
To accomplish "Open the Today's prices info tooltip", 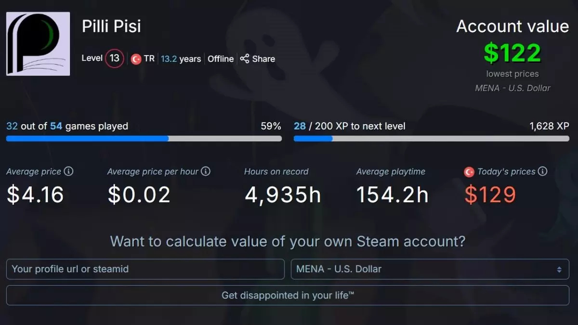I will coord(542,171).
